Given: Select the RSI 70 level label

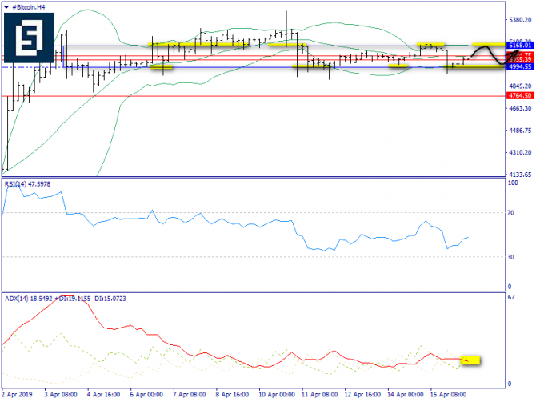Looking at the screenshot, I should [510, 213].
